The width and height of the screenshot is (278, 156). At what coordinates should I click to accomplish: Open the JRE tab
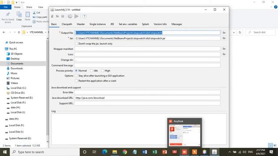click(112, 24)
